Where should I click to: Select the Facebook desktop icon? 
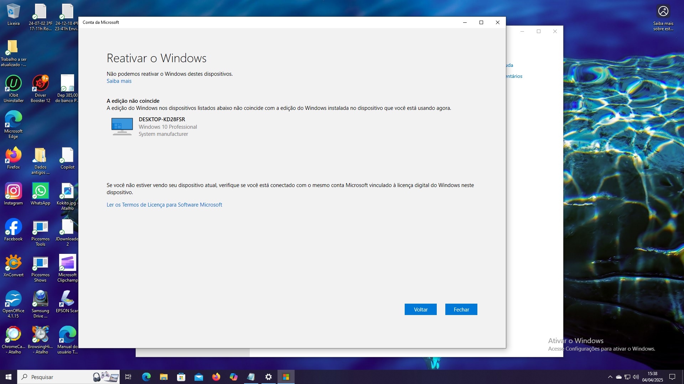14,230
